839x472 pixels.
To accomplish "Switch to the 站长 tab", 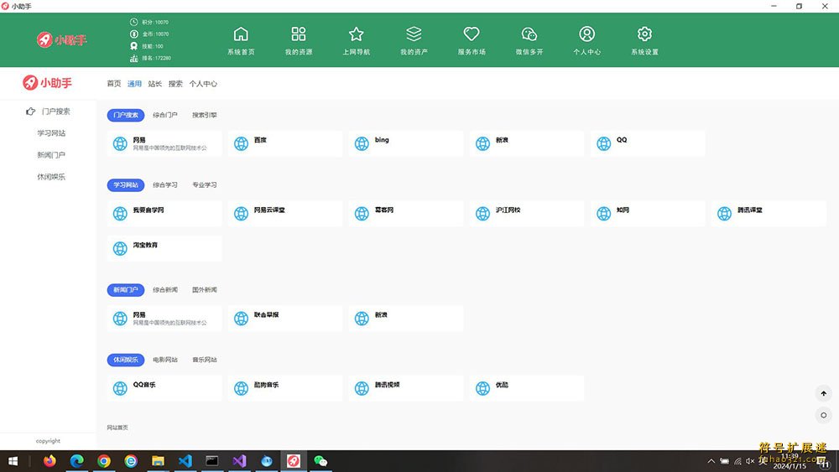I will tap(155, 84).
